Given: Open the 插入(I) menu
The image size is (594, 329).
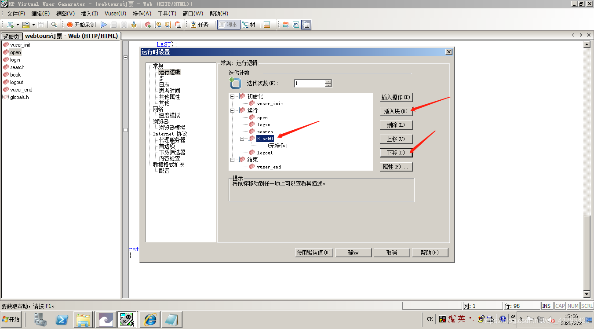Looking at the screenshot, I should (89, 14).
